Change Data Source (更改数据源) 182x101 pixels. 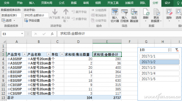pyautogui.click(x=156, y=16)
